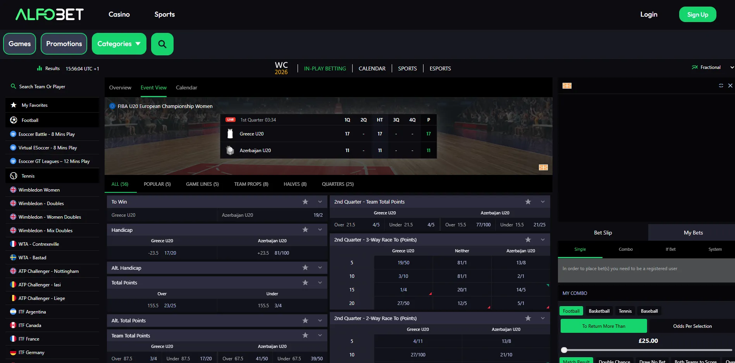
Task: Expand the Alt. Total Points market
Action: coord(320,320)
